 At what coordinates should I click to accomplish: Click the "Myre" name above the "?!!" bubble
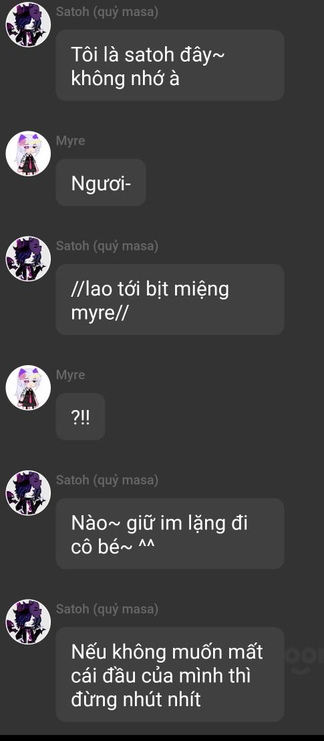pos(70,375)
